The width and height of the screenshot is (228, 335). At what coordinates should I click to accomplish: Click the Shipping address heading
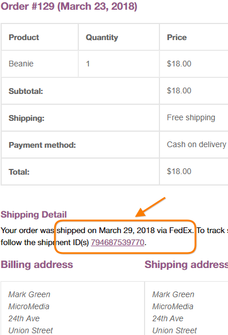coord(186,265)
